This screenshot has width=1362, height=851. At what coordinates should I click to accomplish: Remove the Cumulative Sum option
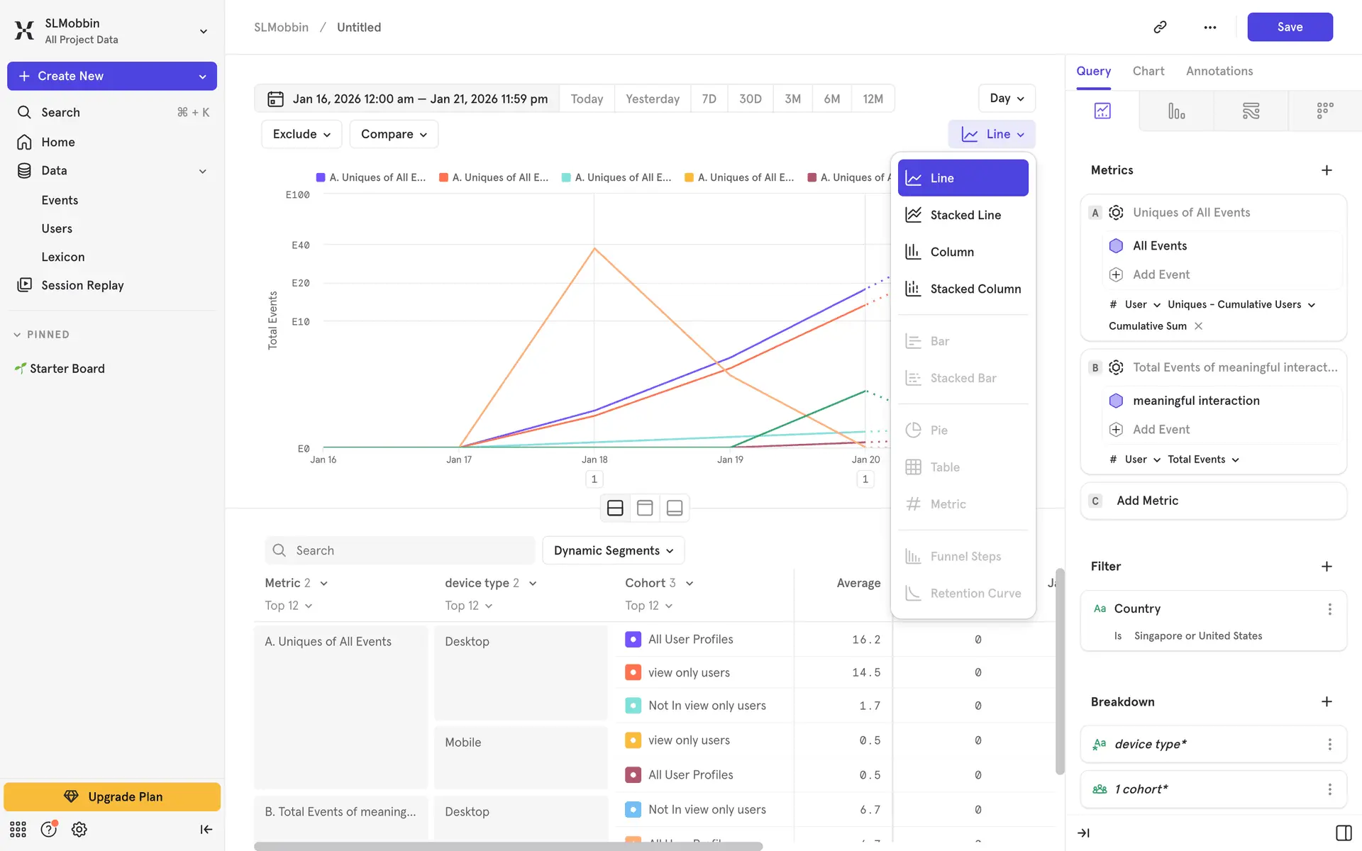coord(1198,326)
